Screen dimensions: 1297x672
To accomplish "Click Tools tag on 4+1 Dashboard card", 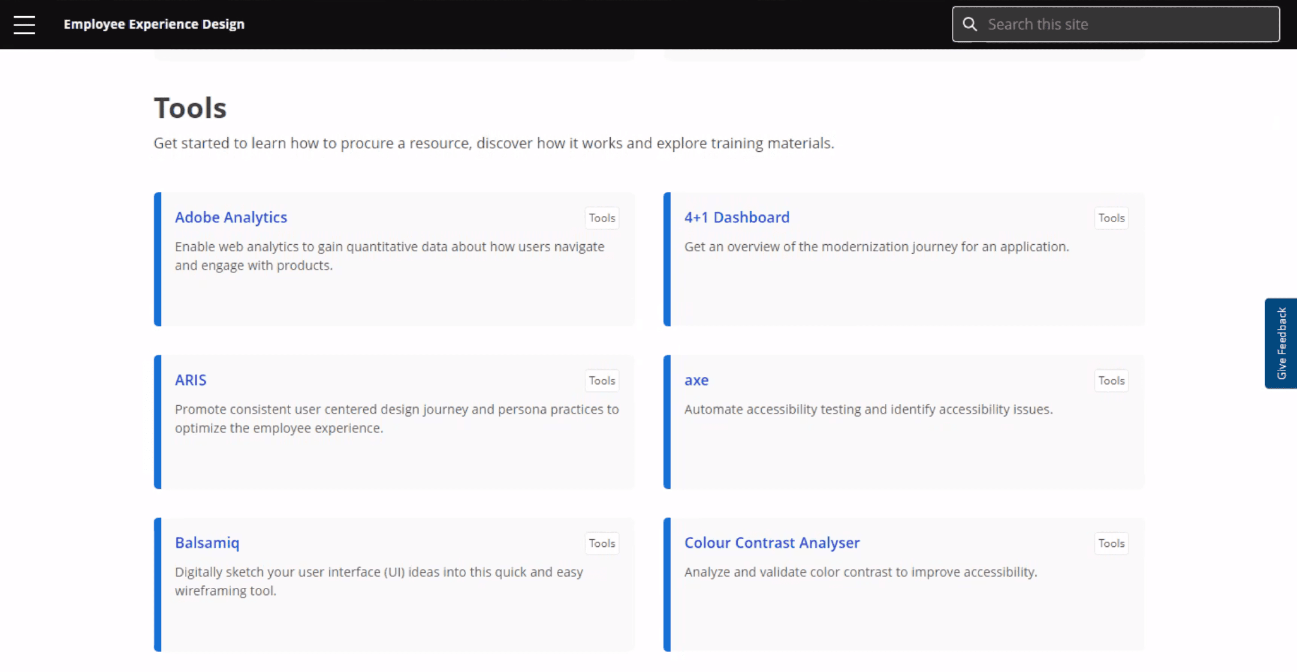I will [x=1111, y=218].
